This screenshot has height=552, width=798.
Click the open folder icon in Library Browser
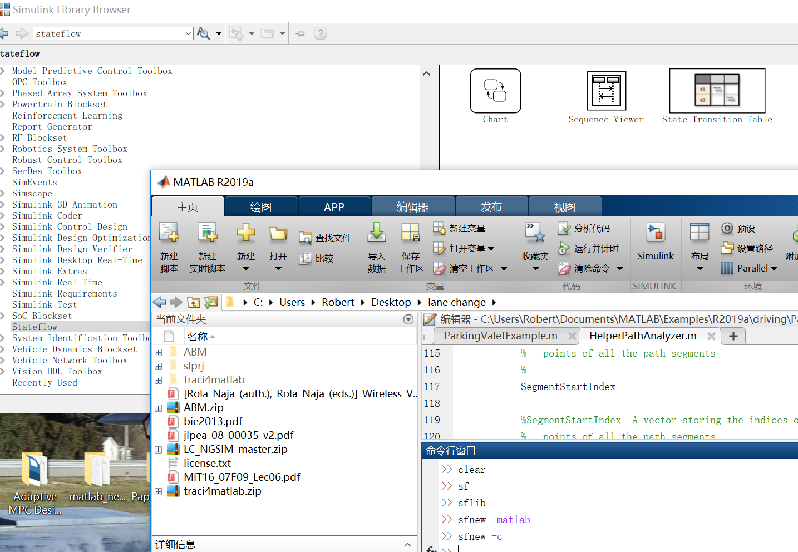click(267, 33)
